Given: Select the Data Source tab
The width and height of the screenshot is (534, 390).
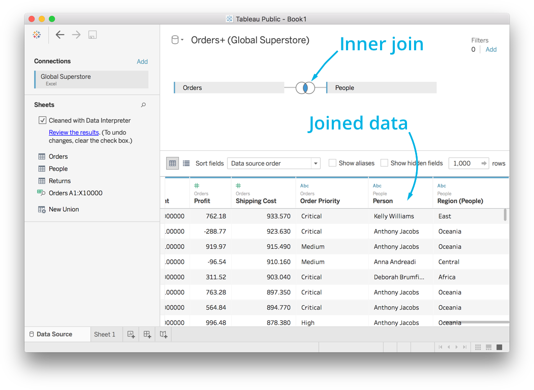Looking at the screenshot, I should click(x=54, y=334).
